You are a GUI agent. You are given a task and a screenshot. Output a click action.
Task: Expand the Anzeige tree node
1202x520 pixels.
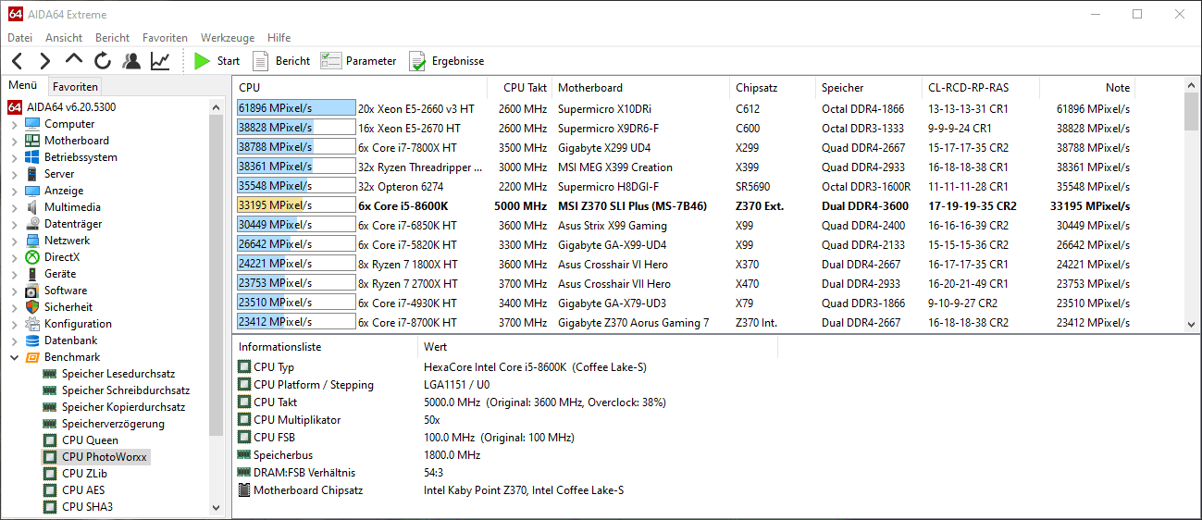pyautogui.click(x=14, y=191)
